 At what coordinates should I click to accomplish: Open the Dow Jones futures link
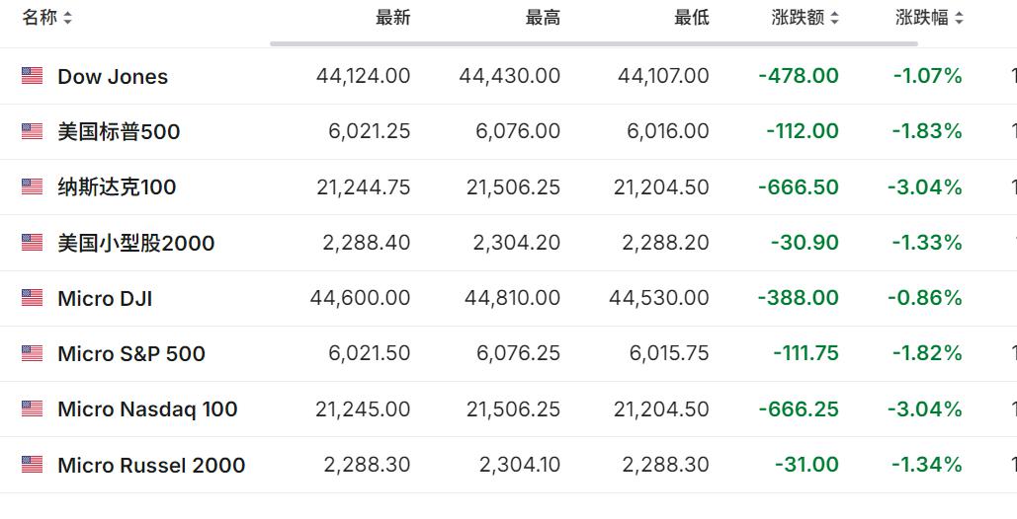tap(113, 76)
